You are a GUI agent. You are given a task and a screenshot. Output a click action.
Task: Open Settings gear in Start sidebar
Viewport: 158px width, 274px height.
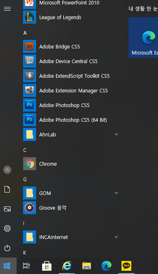pos(7,228)
